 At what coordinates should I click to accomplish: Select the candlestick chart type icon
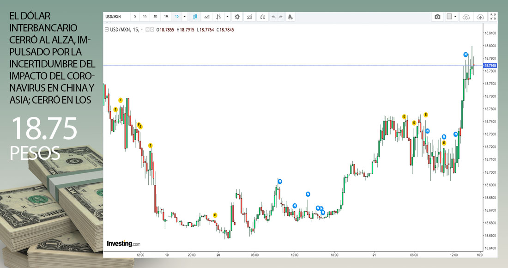(195, 17)
